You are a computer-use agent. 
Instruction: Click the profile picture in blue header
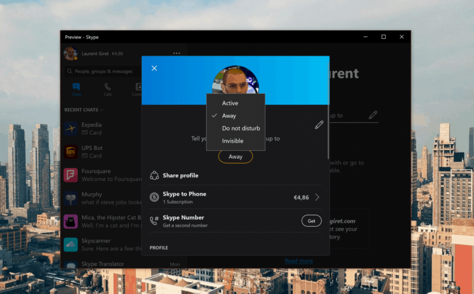pos(236,80)
